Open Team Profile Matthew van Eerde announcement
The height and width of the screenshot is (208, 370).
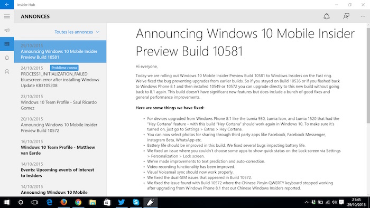(x=60, y=147)
